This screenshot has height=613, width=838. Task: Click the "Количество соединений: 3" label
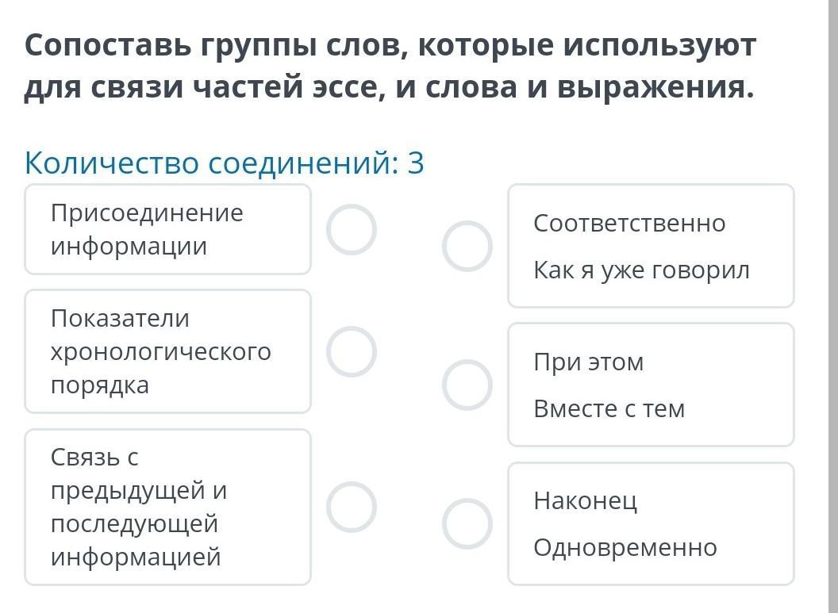point(225,163)
